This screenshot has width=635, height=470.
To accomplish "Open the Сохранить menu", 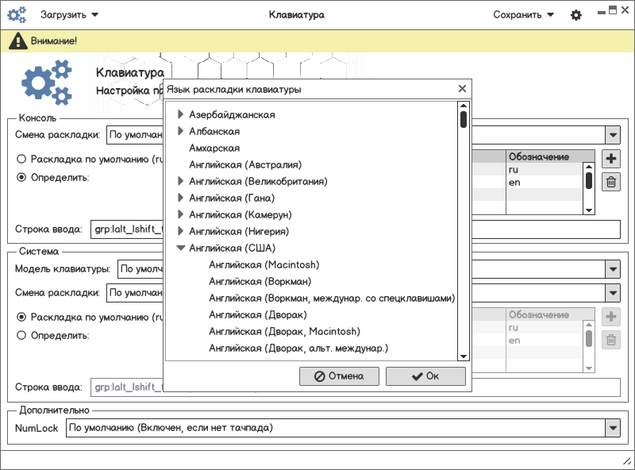I will [523, 15].
